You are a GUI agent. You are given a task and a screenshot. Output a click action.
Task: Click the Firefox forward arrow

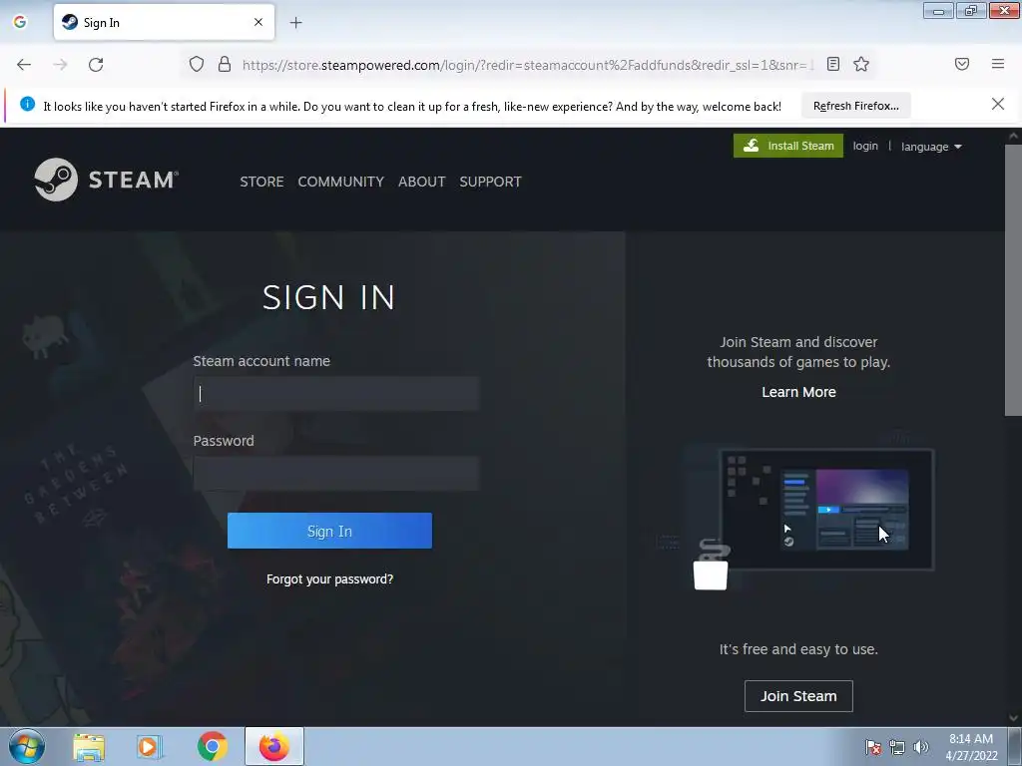click(60, 65)
